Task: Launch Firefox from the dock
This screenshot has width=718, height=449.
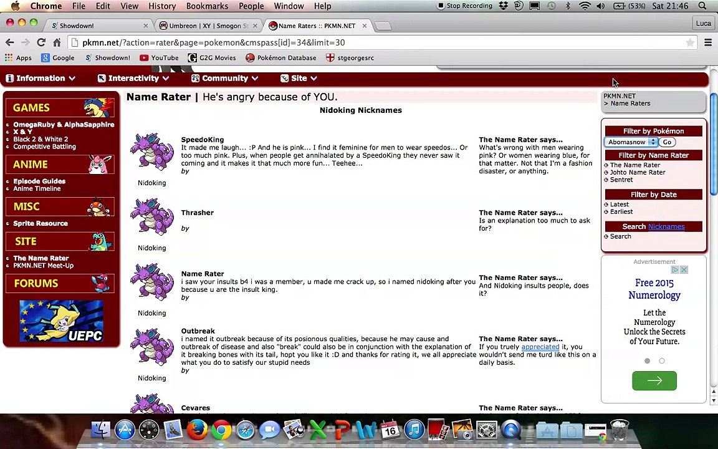Action: (197, 430)
